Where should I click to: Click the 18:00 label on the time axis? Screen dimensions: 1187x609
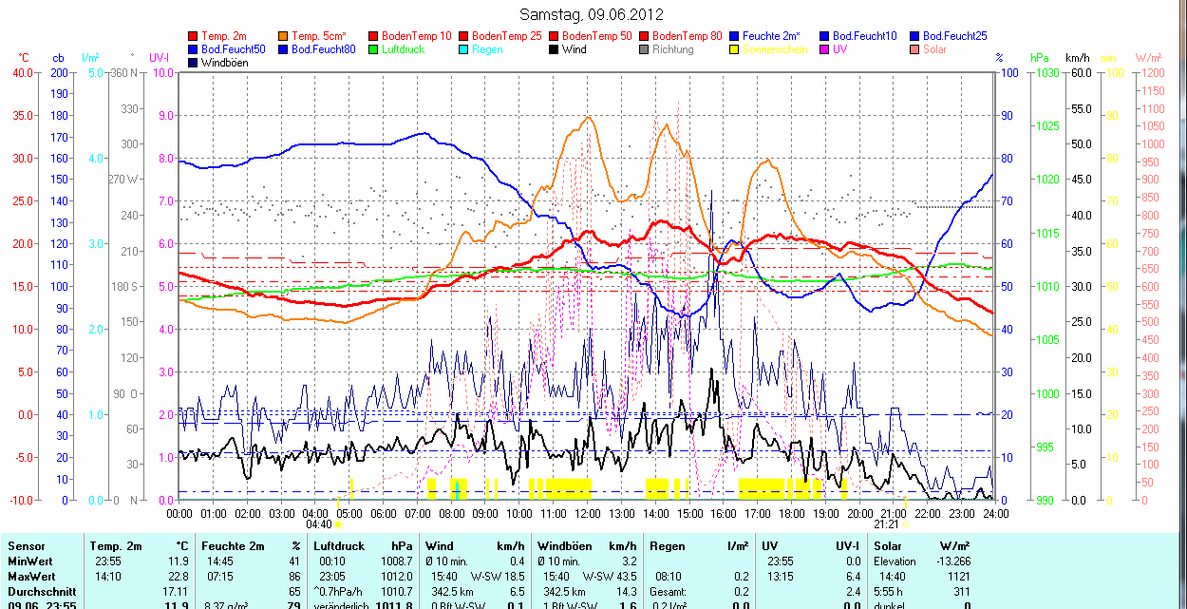point(791,513)
